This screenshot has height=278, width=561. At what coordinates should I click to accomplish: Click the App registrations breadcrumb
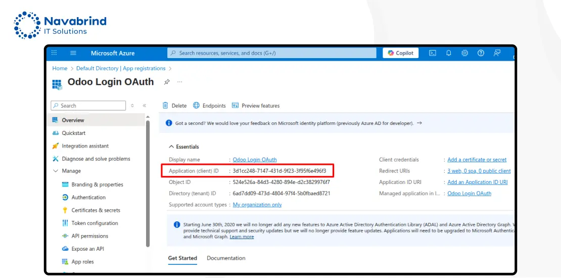144,68
